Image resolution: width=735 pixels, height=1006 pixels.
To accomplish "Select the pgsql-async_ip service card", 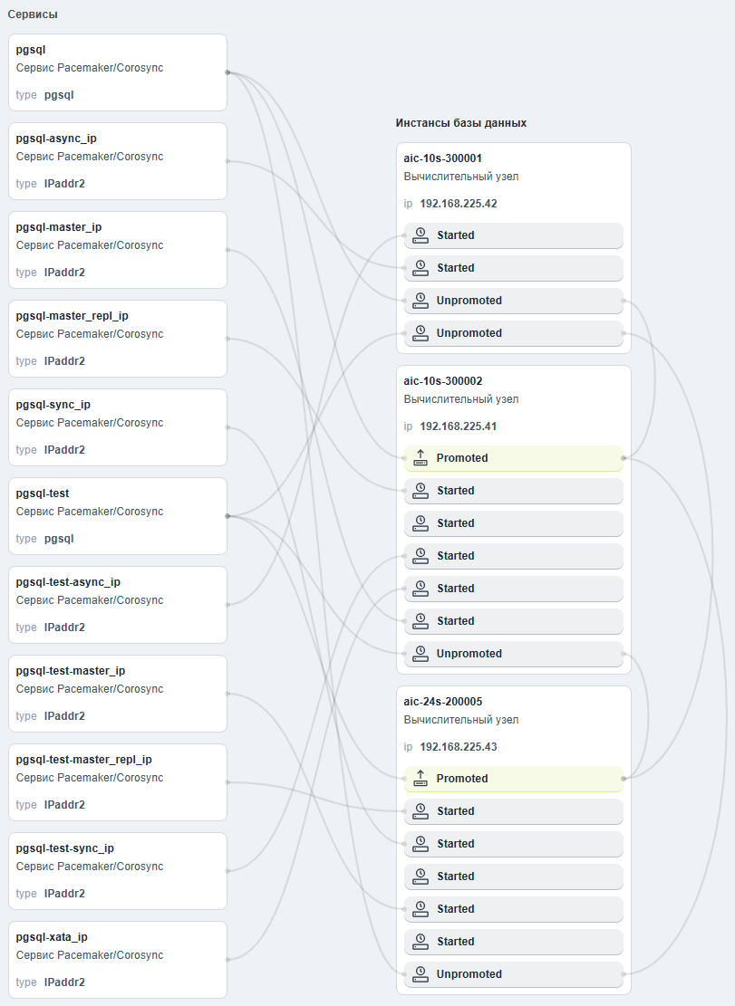I will 118,161.
